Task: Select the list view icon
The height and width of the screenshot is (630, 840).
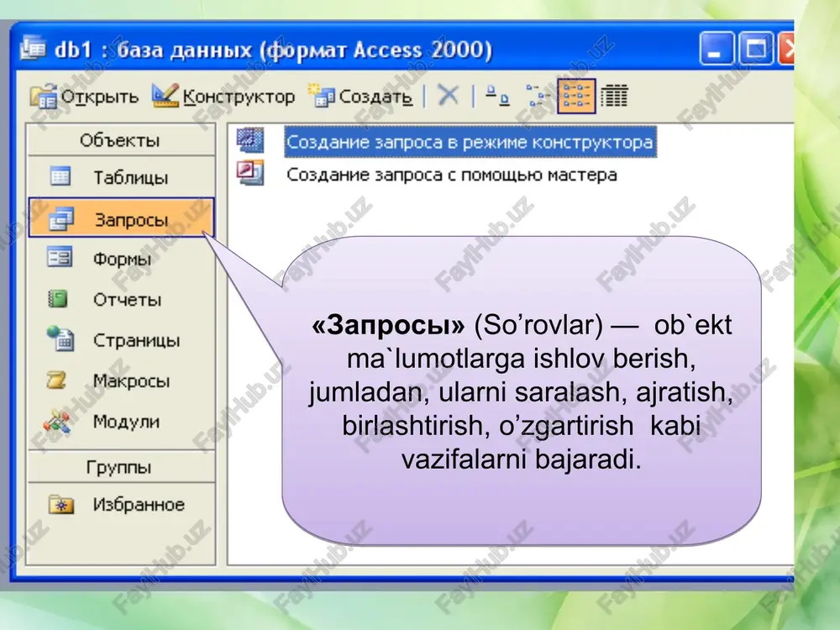Action: [576, 96]
